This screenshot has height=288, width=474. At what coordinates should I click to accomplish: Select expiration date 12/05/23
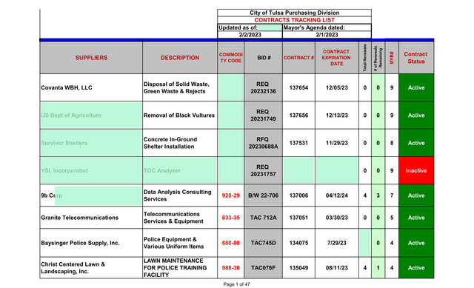point(337,87)
